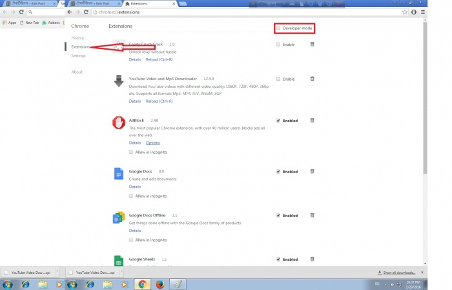Click the round extension icon beside the star

point(414,12)
